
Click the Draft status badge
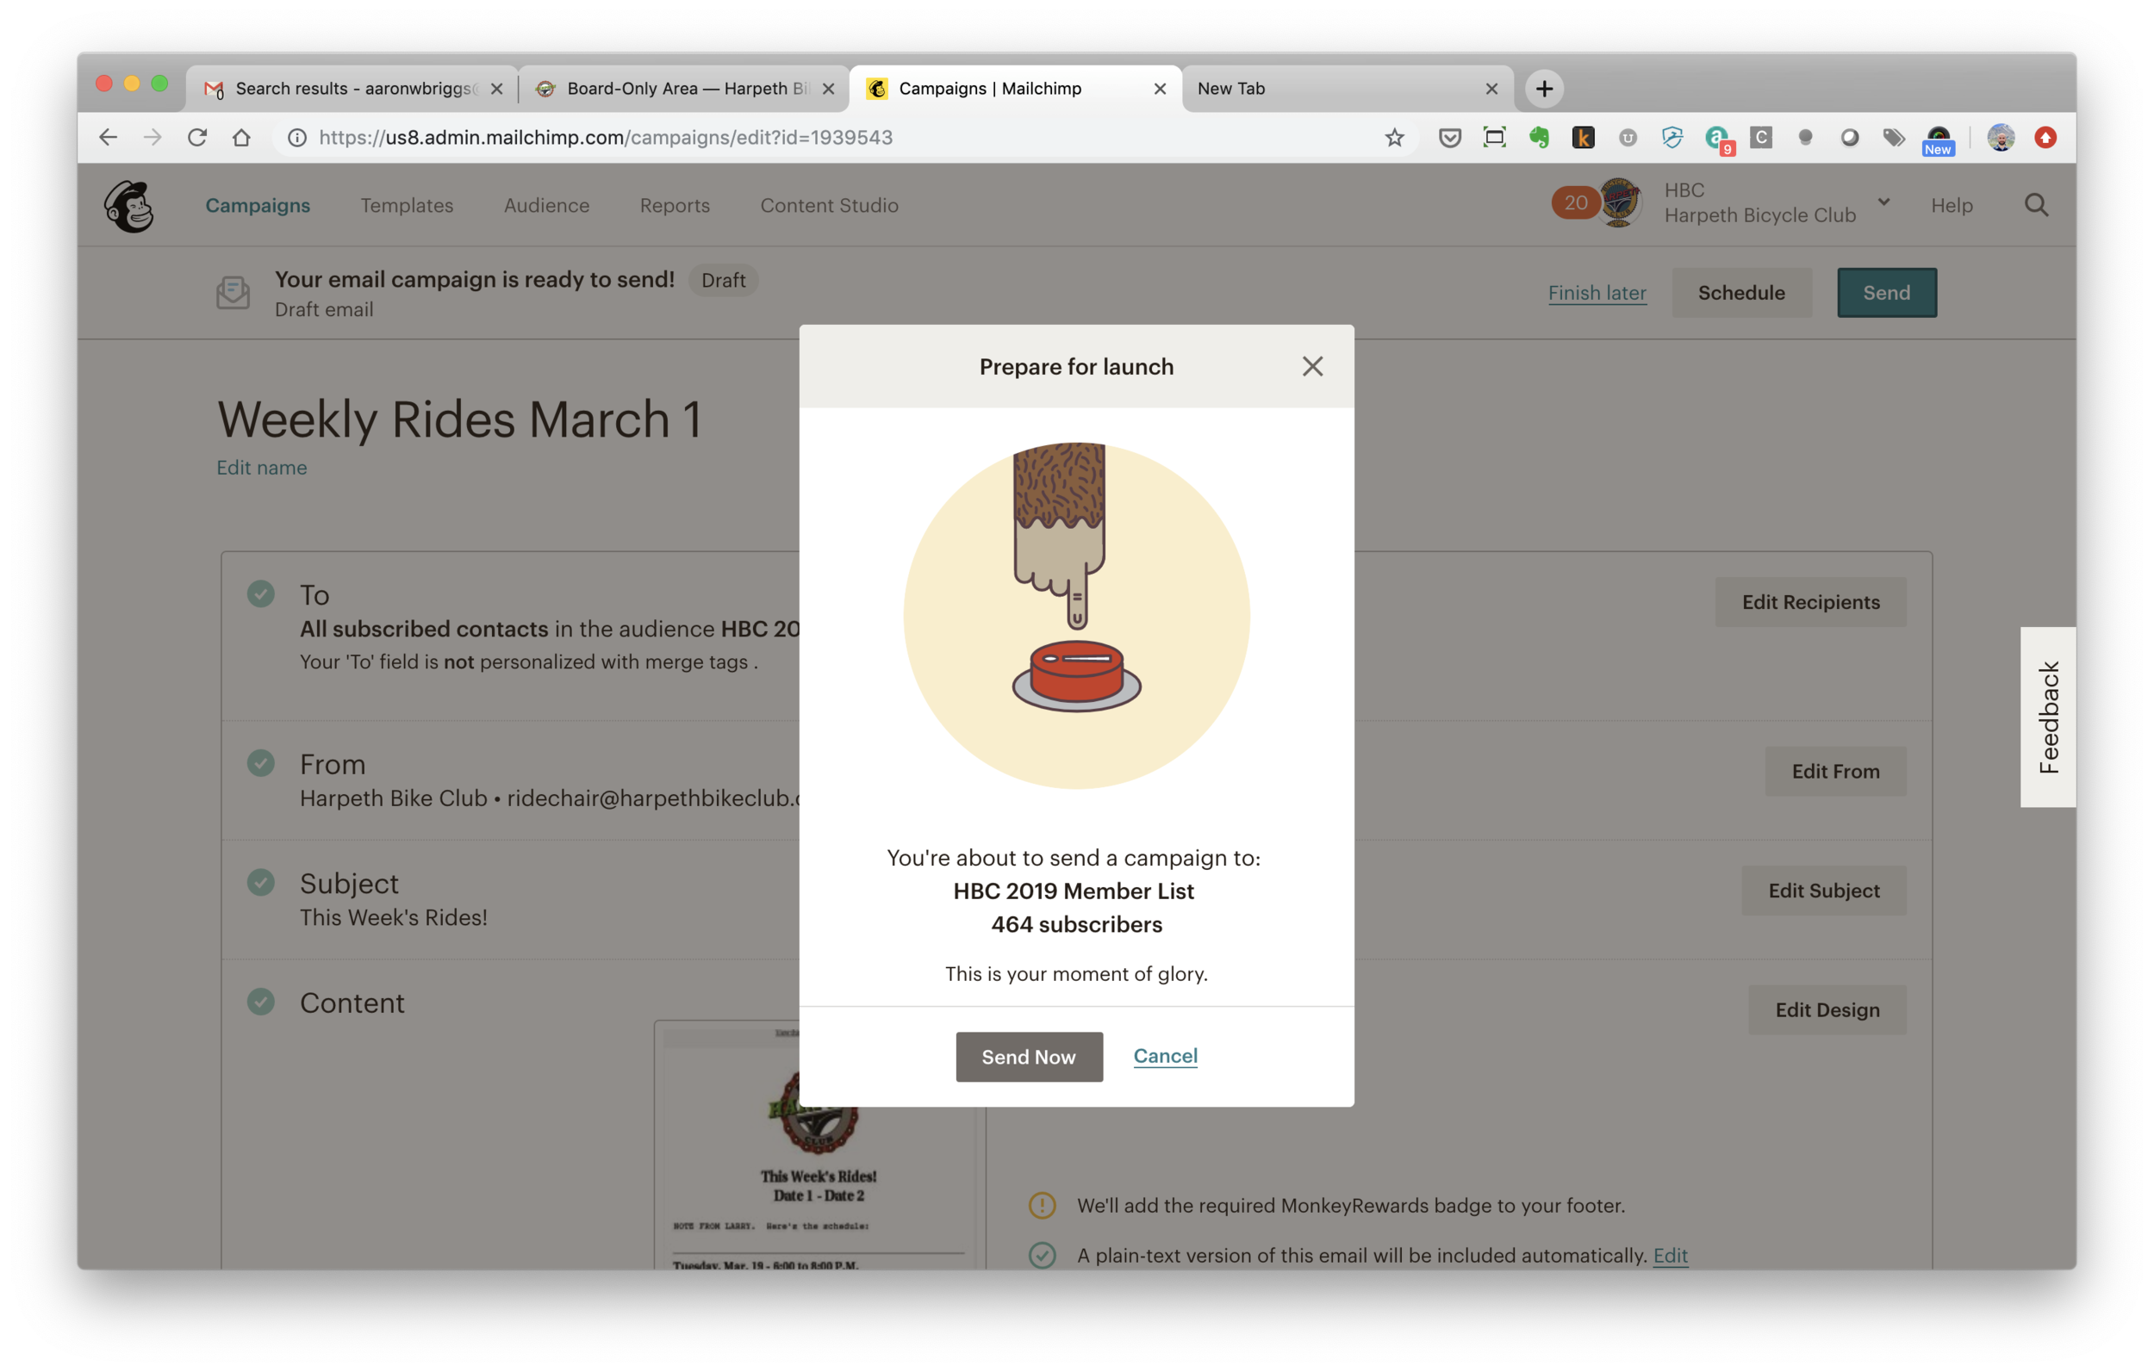pos(723,280)
